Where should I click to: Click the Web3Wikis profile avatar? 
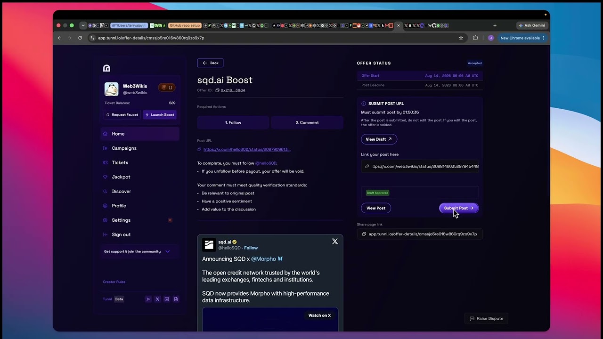[111, 89]
